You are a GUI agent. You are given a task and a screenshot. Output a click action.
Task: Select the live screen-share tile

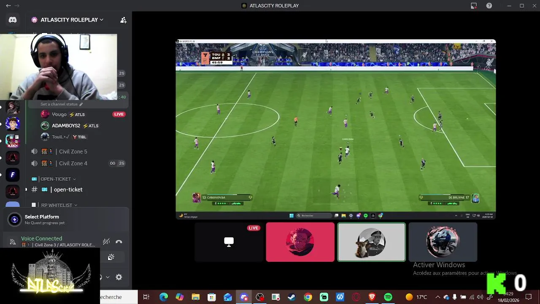point(229,242)
